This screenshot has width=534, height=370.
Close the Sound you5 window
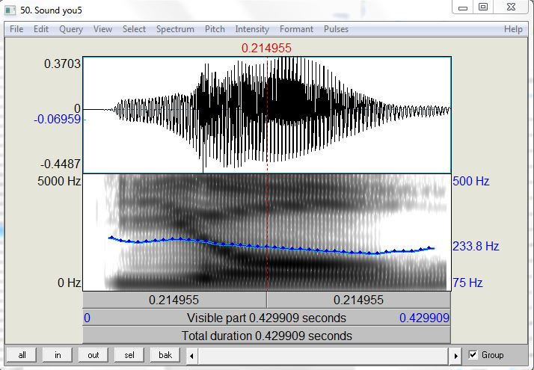511,7
